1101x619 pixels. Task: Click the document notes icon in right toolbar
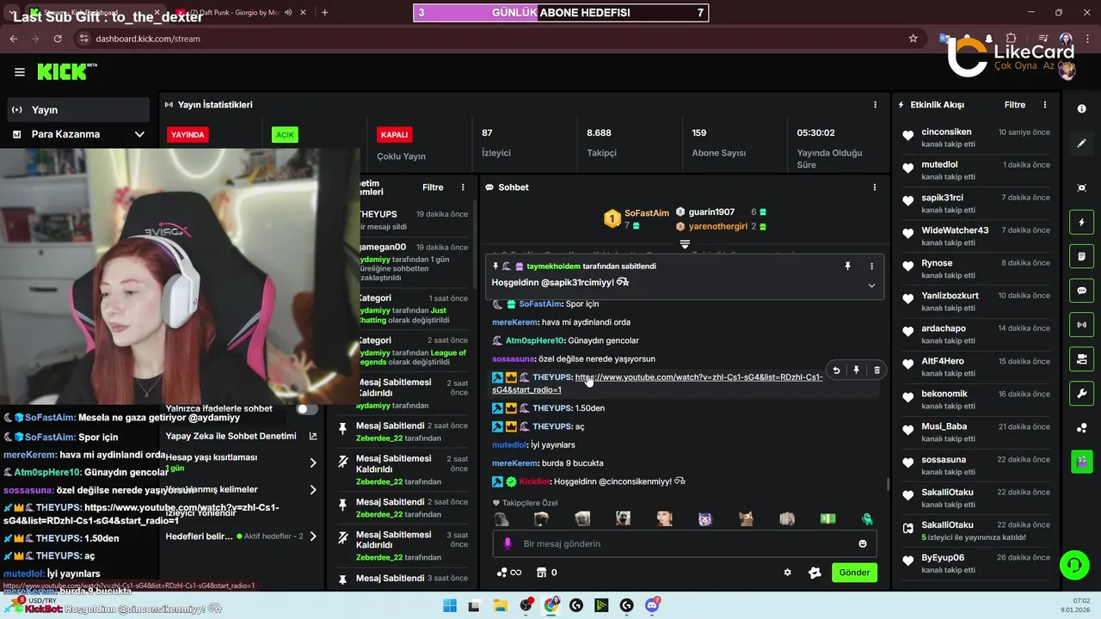click(1081, 256)
